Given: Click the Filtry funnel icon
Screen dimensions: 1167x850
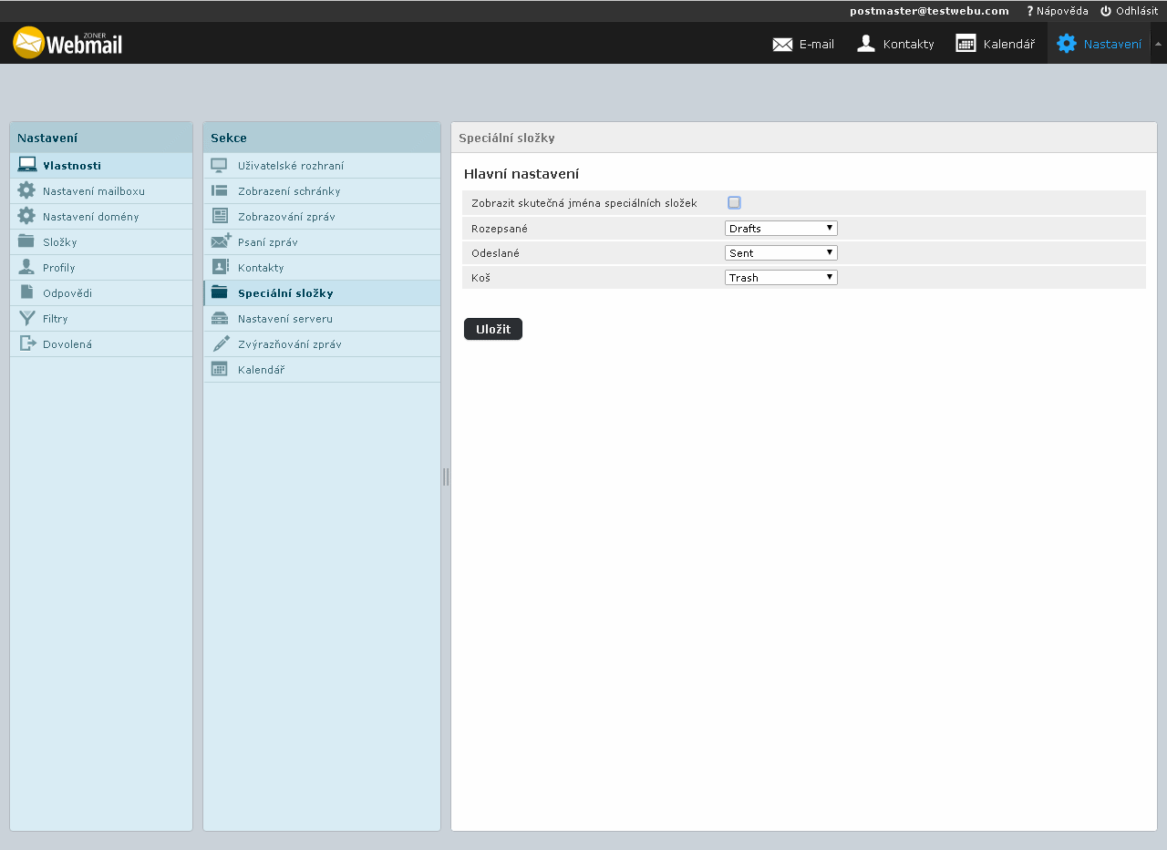Looking at the screenshot, I should tap(27, 319).
